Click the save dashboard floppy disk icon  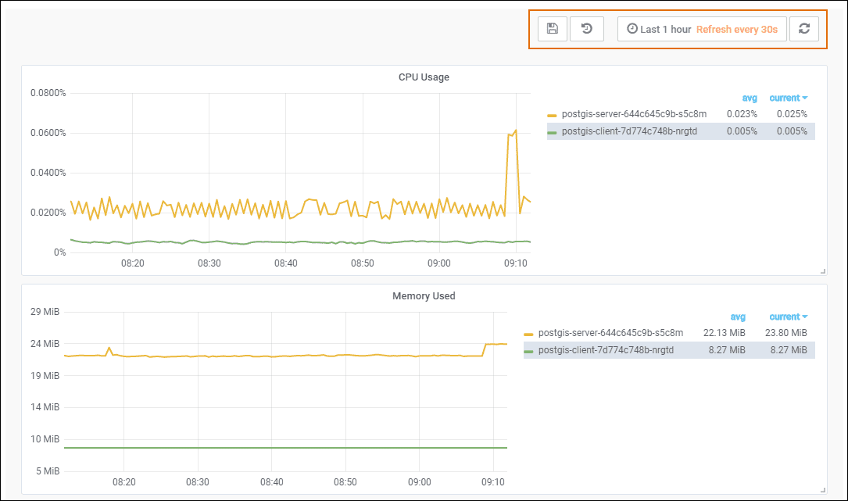pos(553,29)
